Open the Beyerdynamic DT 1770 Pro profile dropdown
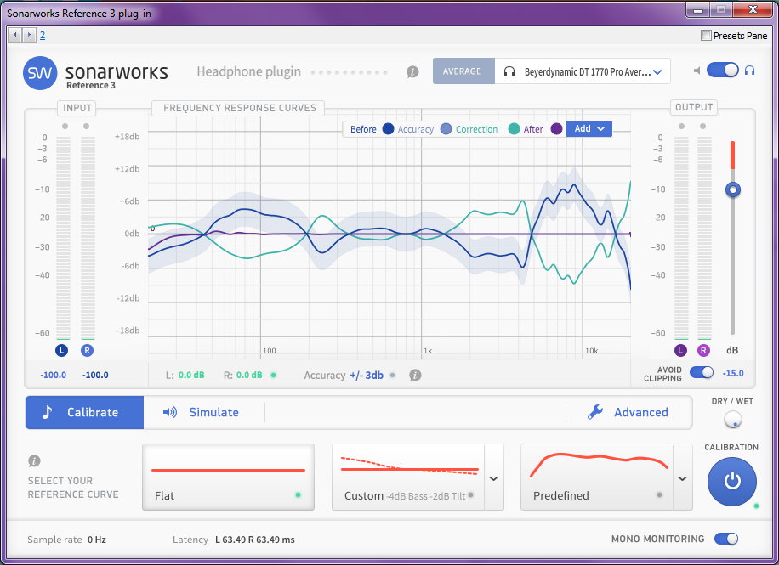Viewport: 779px width, 565px height. (583, 71)
